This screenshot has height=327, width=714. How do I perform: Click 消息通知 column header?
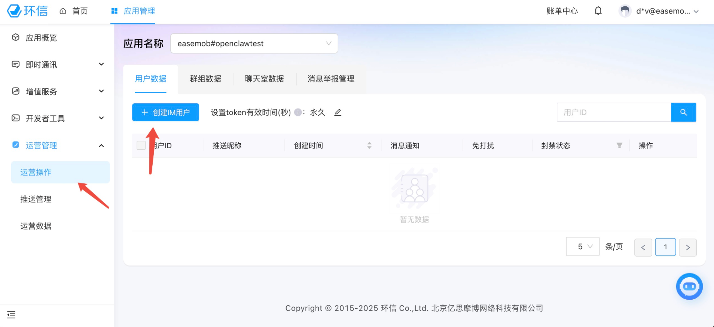pos(405,146)
